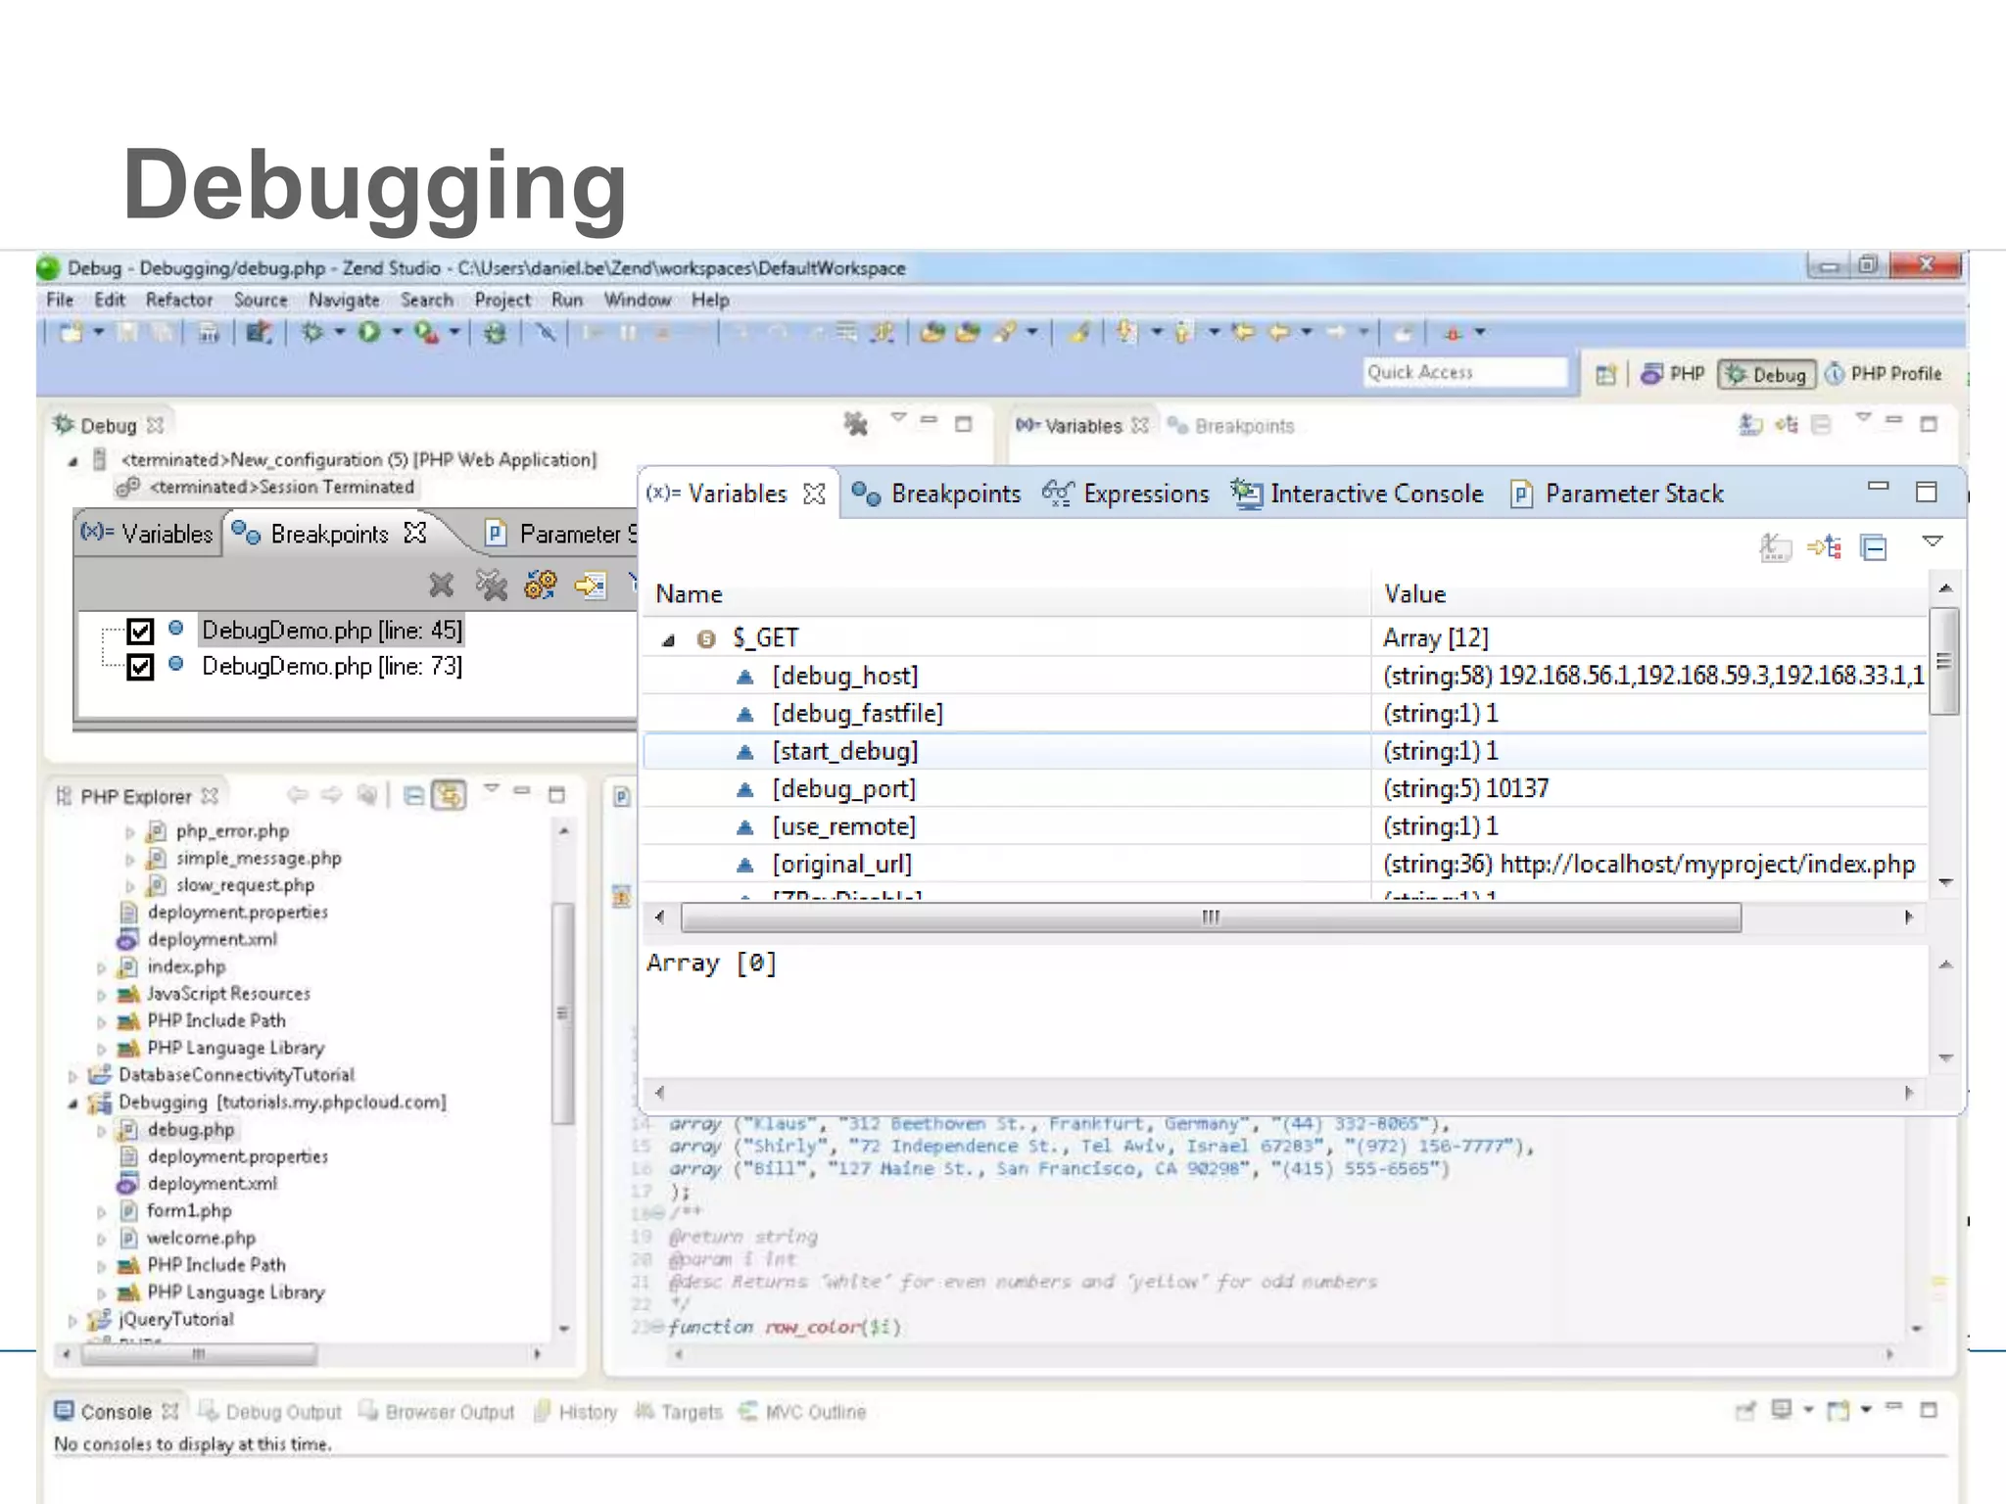Click Collapse All icon in PHP Explorer

pyautogui.click(x=413, y=795)
